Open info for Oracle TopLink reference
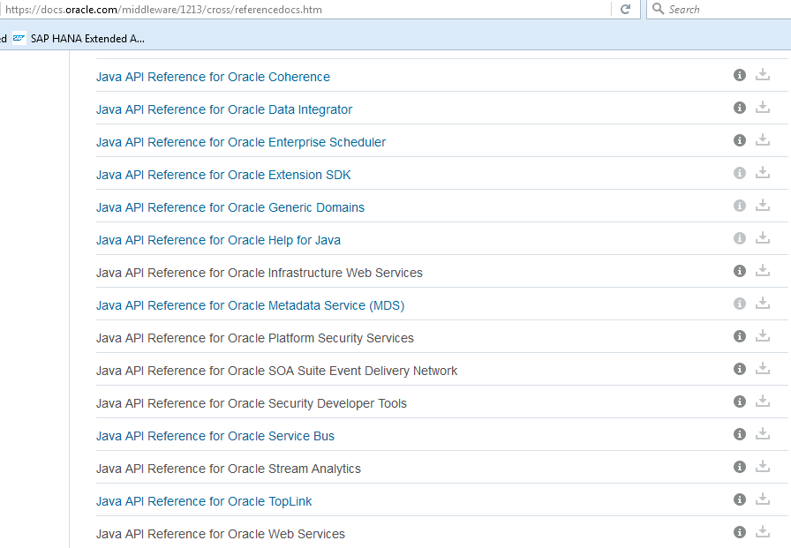Image resolution: width=791 pixels, height=548 pixels. 740,499
